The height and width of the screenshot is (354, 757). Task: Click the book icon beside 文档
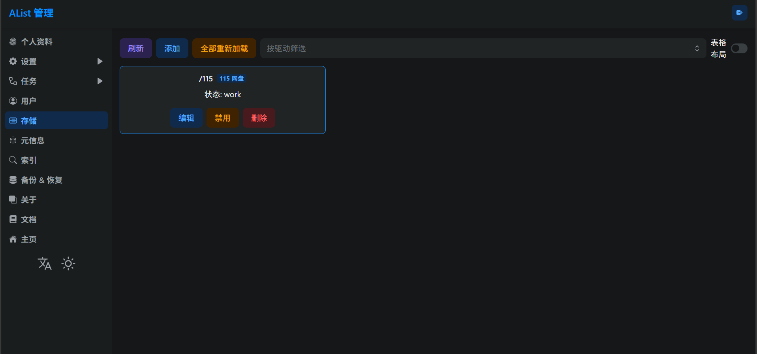(13, 219)
